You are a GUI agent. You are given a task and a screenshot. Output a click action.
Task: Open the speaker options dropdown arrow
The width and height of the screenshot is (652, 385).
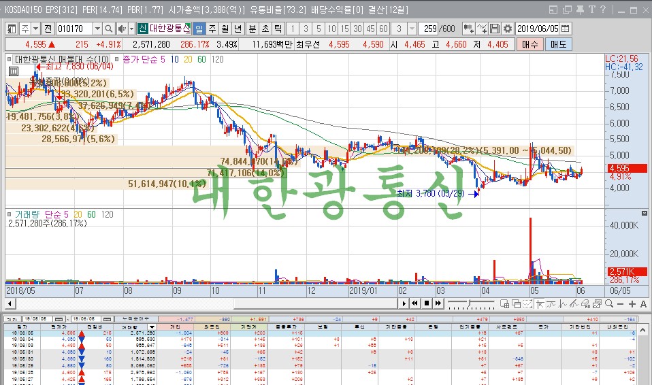132,29
